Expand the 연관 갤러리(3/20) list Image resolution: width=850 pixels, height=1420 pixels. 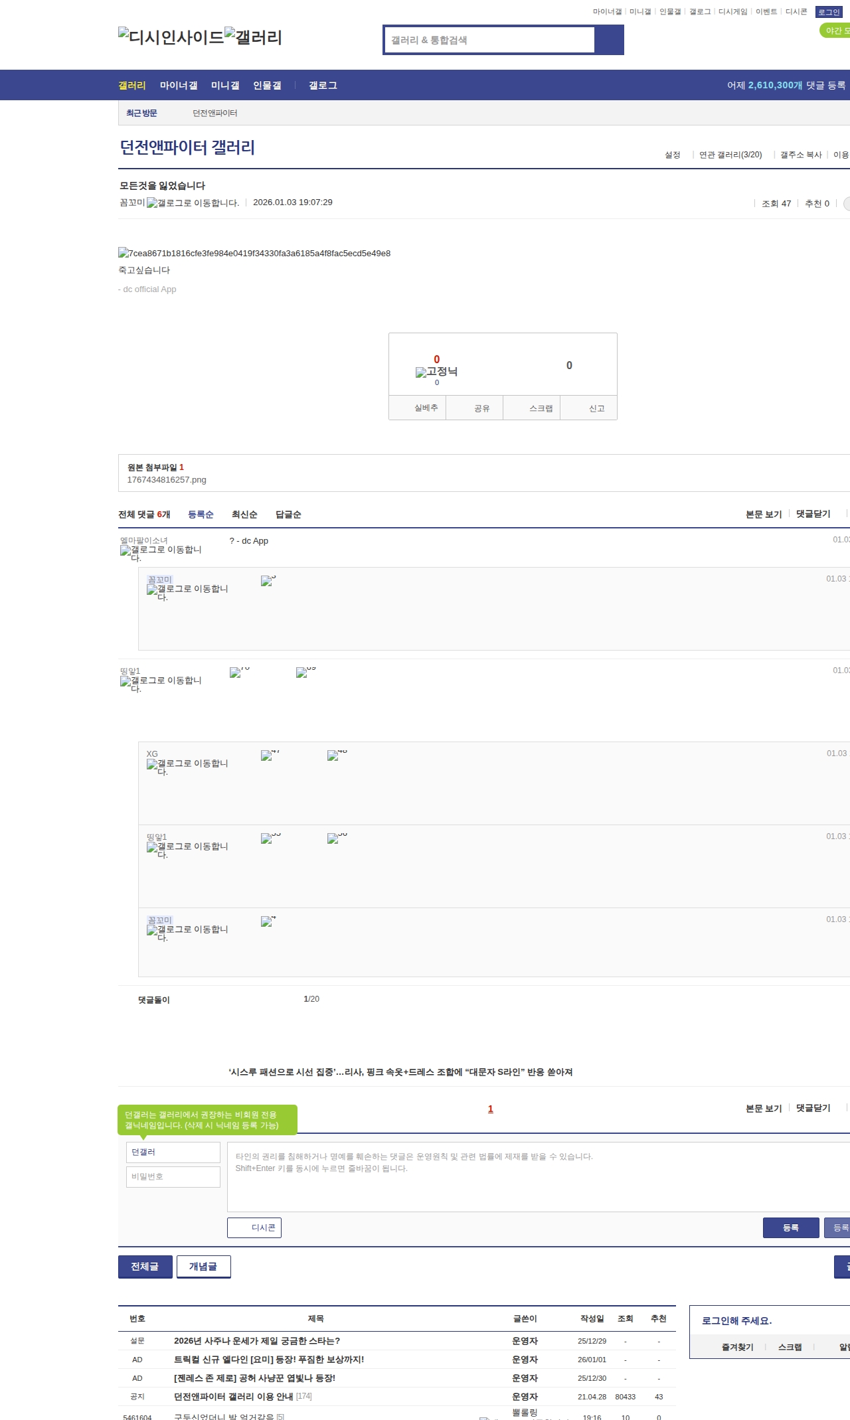[730, 155]
